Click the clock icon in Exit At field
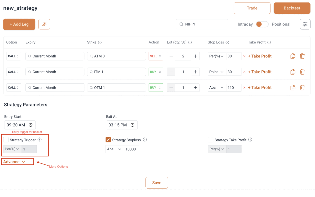The width and height of the screenshot is (315, 197). pyautogui.click(x=132, y=125)
